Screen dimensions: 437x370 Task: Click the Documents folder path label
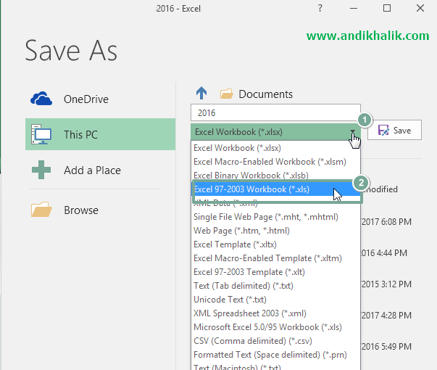point(265,94)
